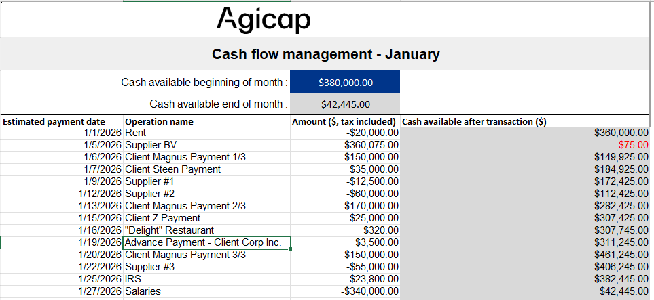Select the Rent operation cell
The height and width of the screenshot is (300, 654).
pos(207,133)
